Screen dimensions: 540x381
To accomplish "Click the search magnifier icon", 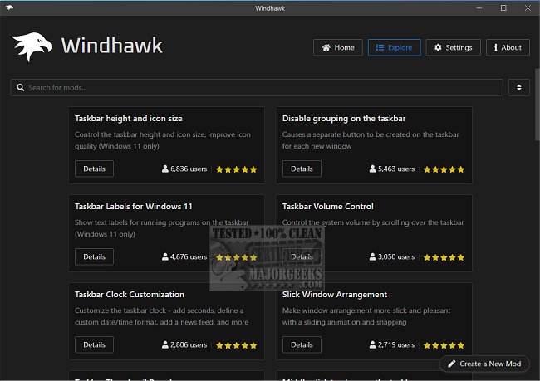I will pyautogui.click(x=20, y=87).
